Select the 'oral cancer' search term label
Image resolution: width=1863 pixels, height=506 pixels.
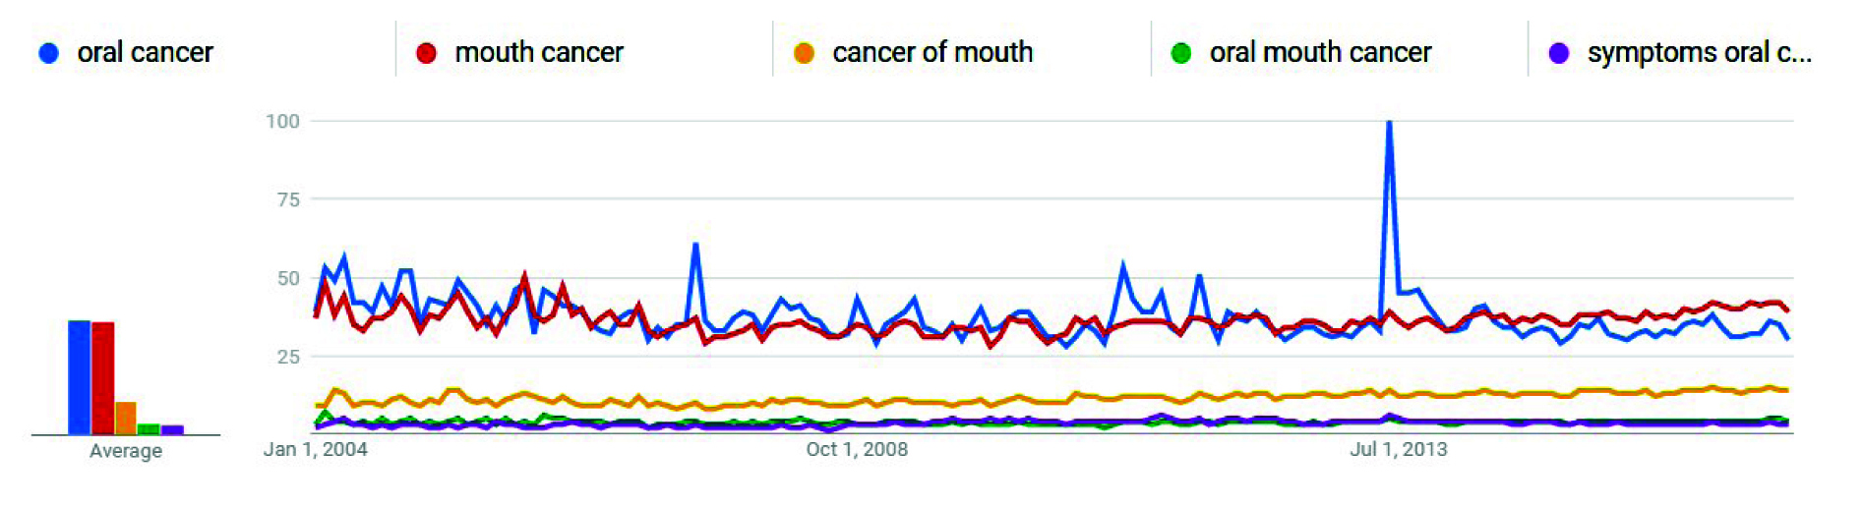(145, 53)
